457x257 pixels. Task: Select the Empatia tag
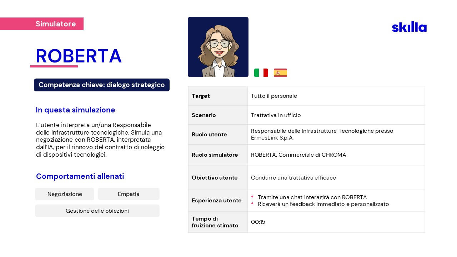[x=129, y=194]
